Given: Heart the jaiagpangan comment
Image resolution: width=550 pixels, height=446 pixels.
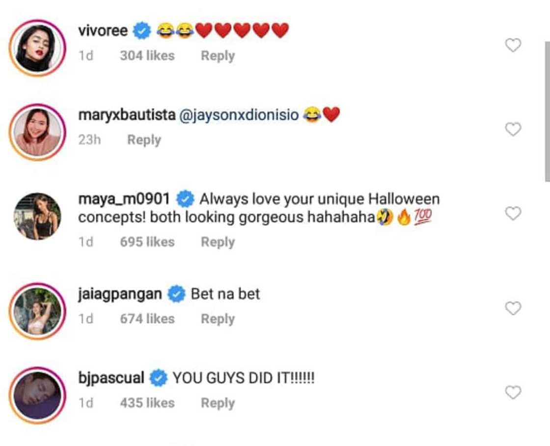Looking at the screenshot, I should pos(513,308).
